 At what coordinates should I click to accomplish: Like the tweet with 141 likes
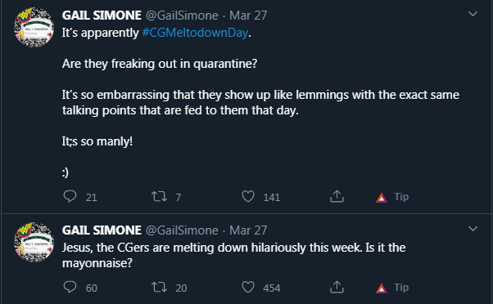pos(248,197)
